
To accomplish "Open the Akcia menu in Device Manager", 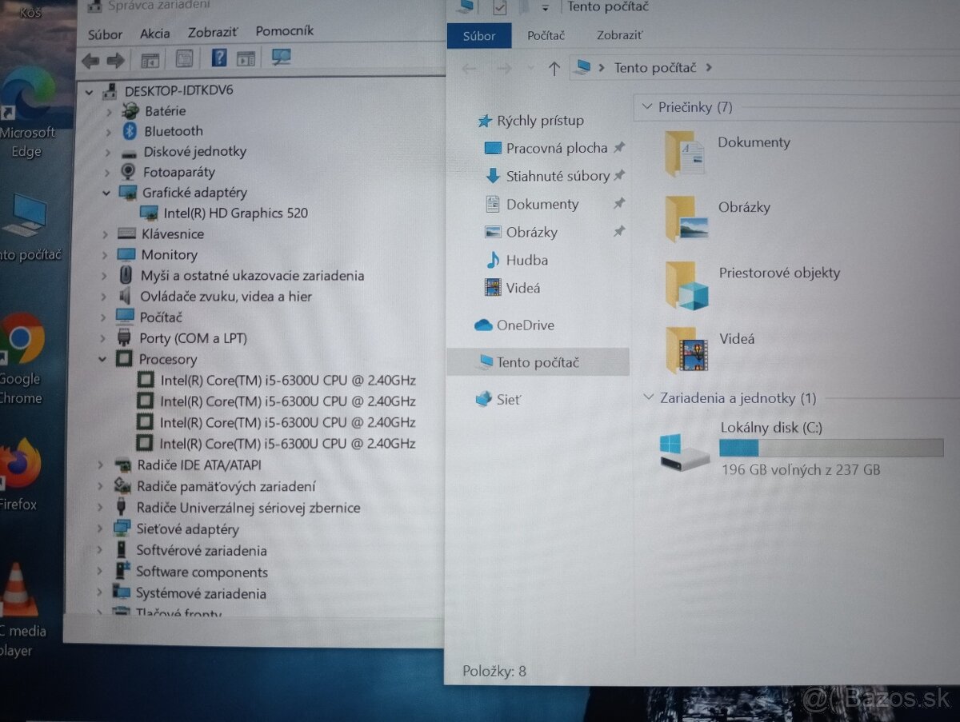I will [x=154, y=33].
